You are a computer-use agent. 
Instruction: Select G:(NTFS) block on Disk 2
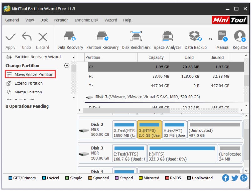click(x=149, y=130)
